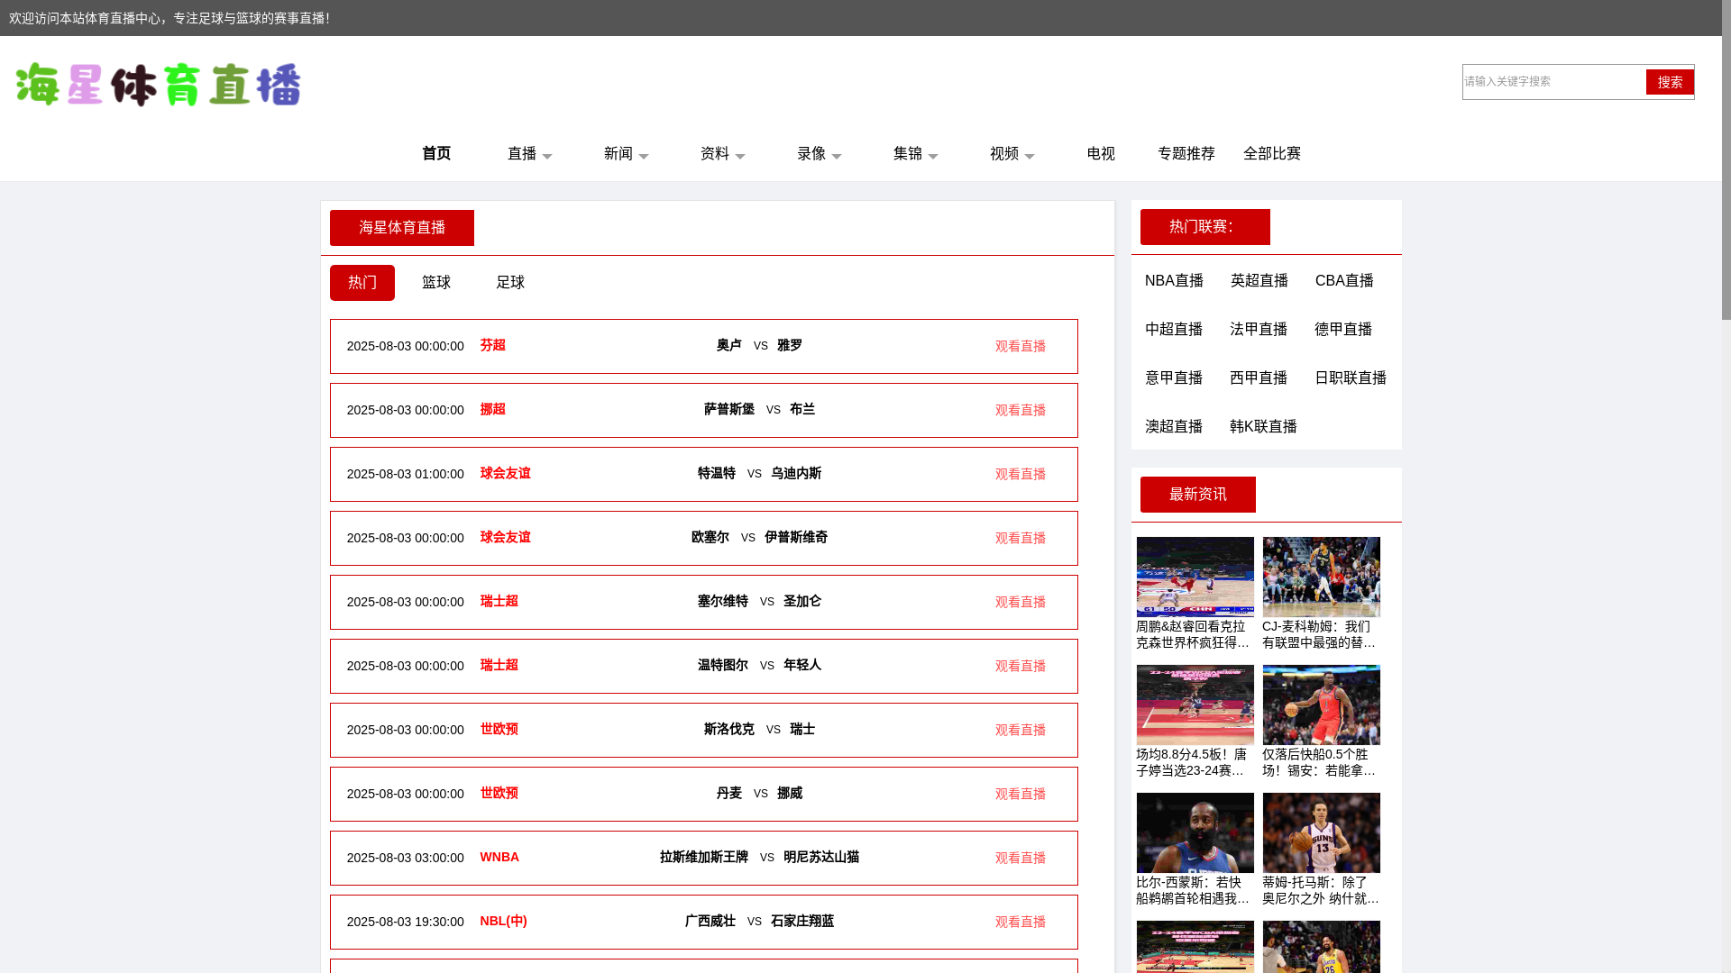The width and height of the screenshot is (1731, 973).
Task: Switch to the 篮球 tab
Action: pyautogui.click(x=436, y=283)
